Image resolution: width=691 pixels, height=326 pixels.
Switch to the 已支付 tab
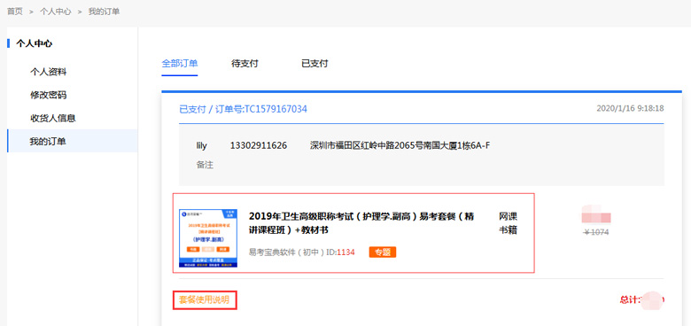[314, 64]
